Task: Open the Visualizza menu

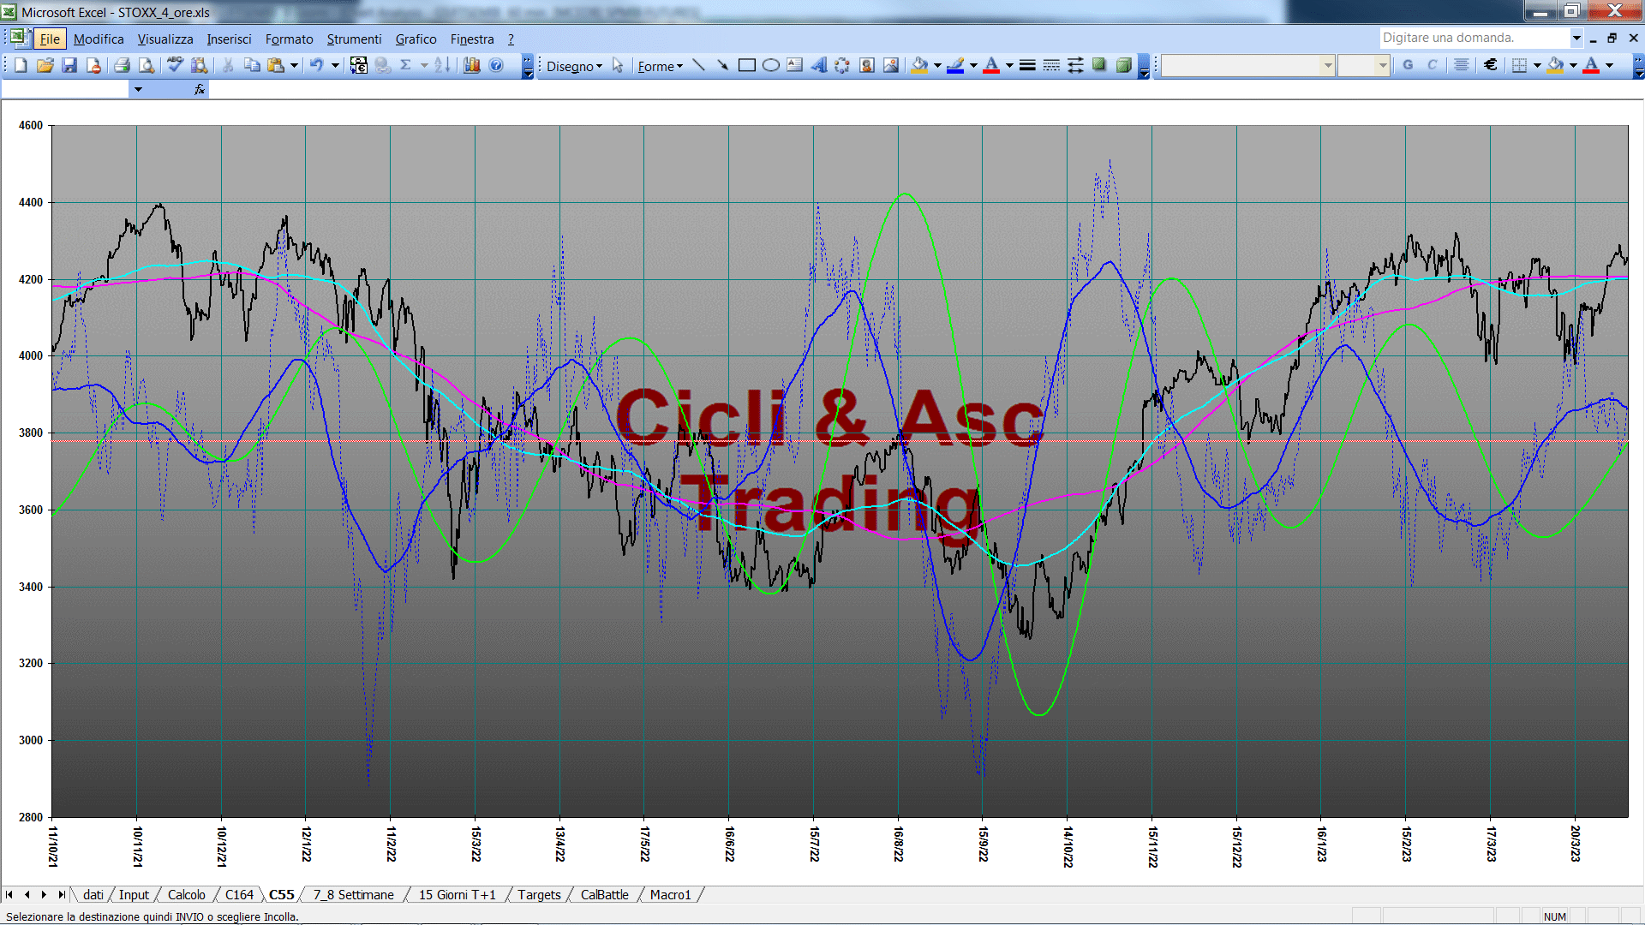Action: (165, 39)
